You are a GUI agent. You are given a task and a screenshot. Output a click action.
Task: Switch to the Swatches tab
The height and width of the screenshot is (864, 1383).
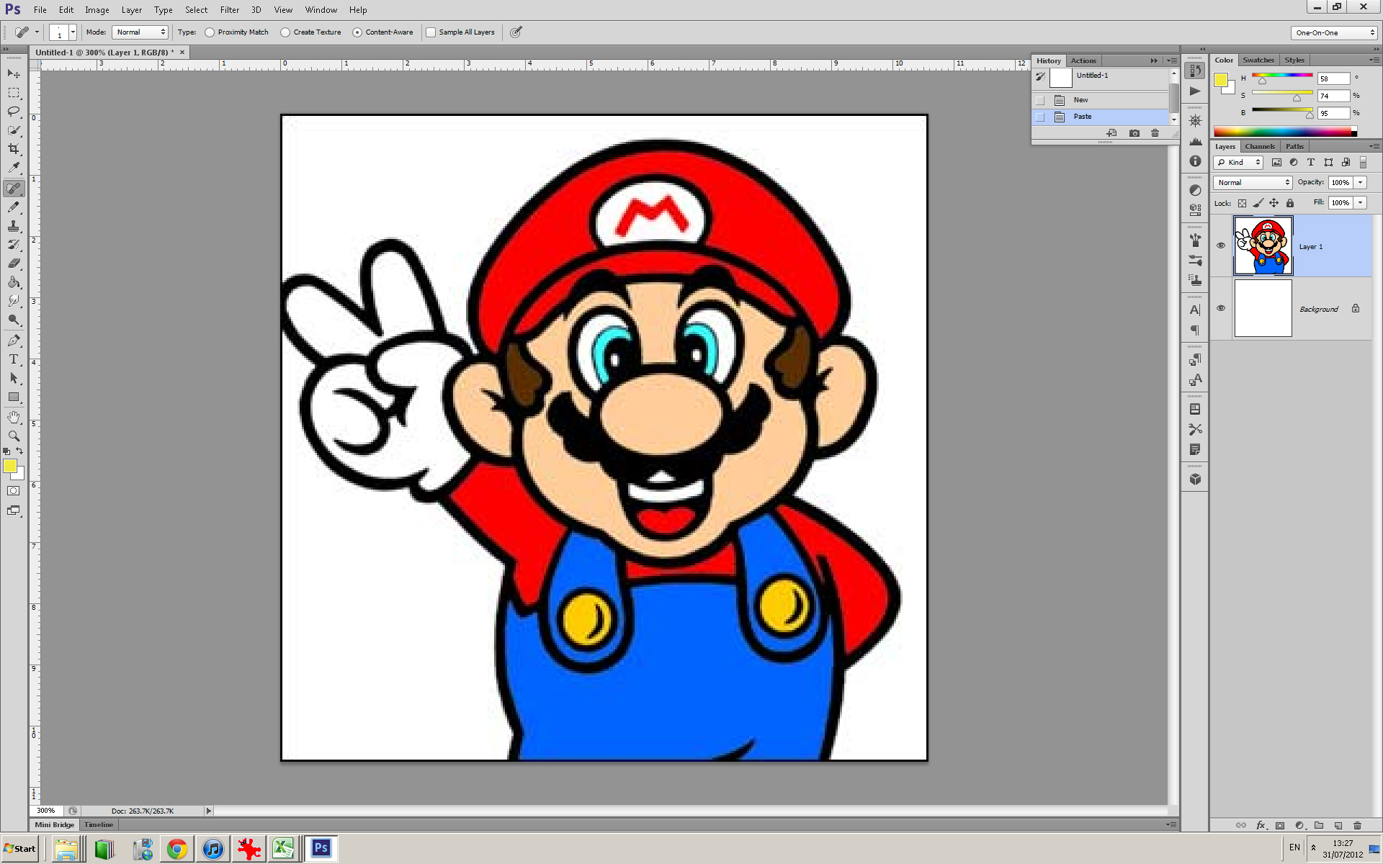1258,60
